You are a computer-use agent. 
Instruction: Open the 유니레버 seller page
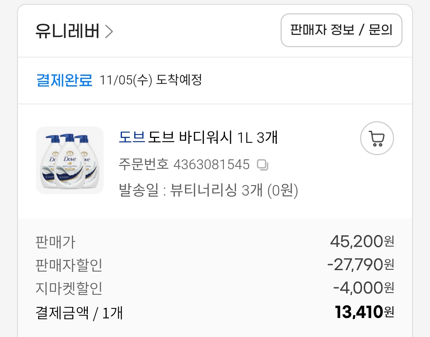pos(67,32)
